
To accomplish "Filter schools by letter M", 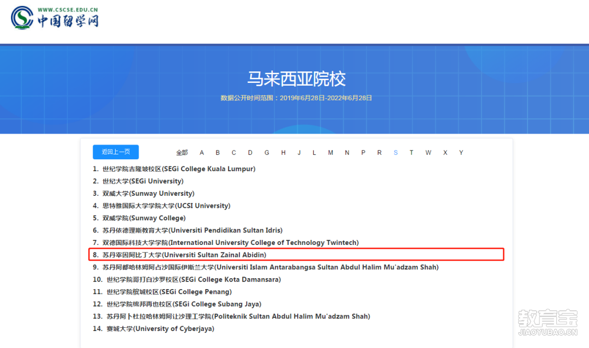I will coord(330,153).
